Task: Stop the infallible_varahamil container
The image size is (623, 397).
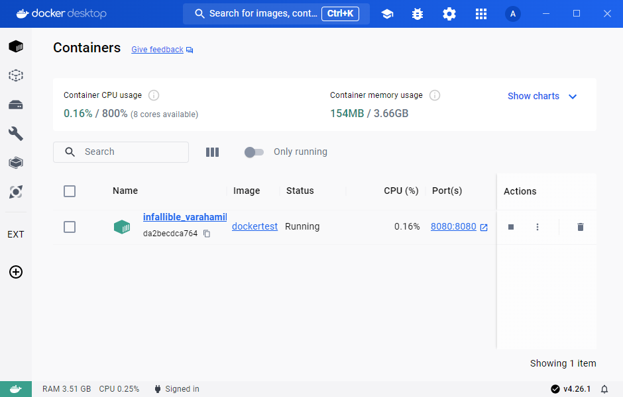Action: (511, 227)
